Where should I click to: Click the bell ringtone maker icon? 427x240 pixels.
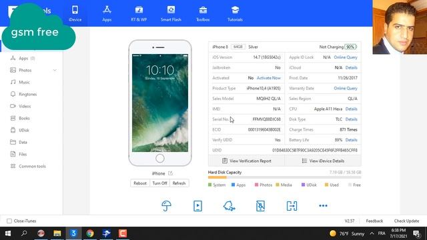[x=229, y=206]
